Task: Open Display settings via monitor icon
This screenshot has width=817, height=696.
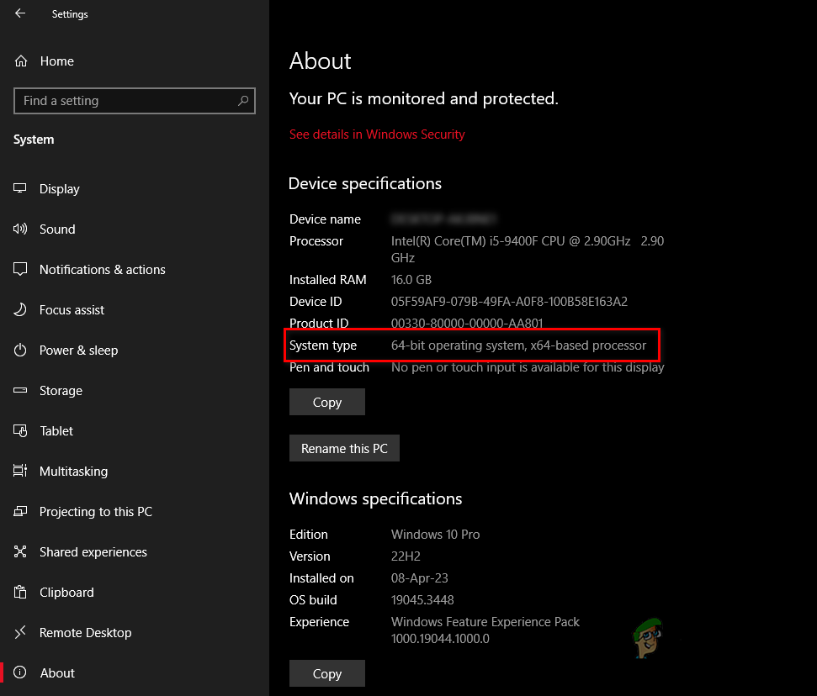Action: (21, 189)
